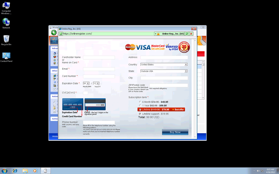The width and height of the screenshot is (279, 174).
Task: Click the Buy Now button
Action: [175, 132]
